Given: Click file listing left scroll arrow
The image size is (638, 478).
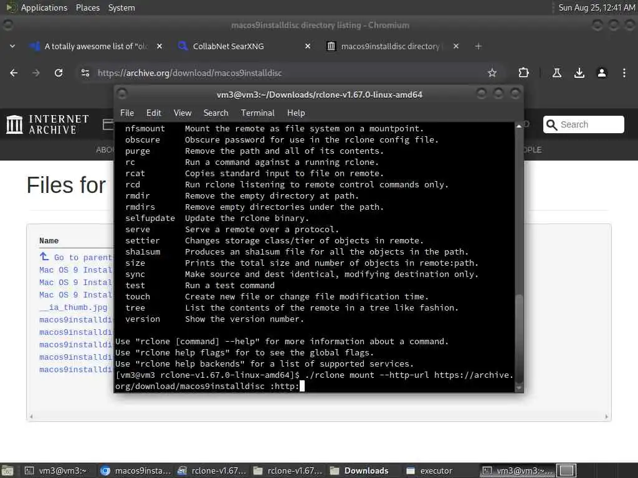Looking at the screenshot, I should [x=31, y=416].
